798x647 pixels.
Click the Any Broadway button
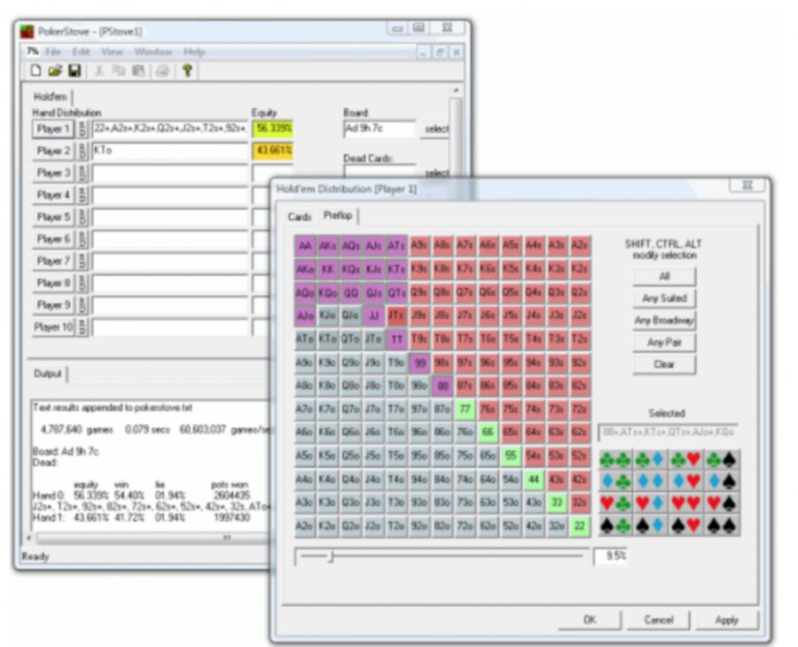pyautogui.click(x=664, y=321)
